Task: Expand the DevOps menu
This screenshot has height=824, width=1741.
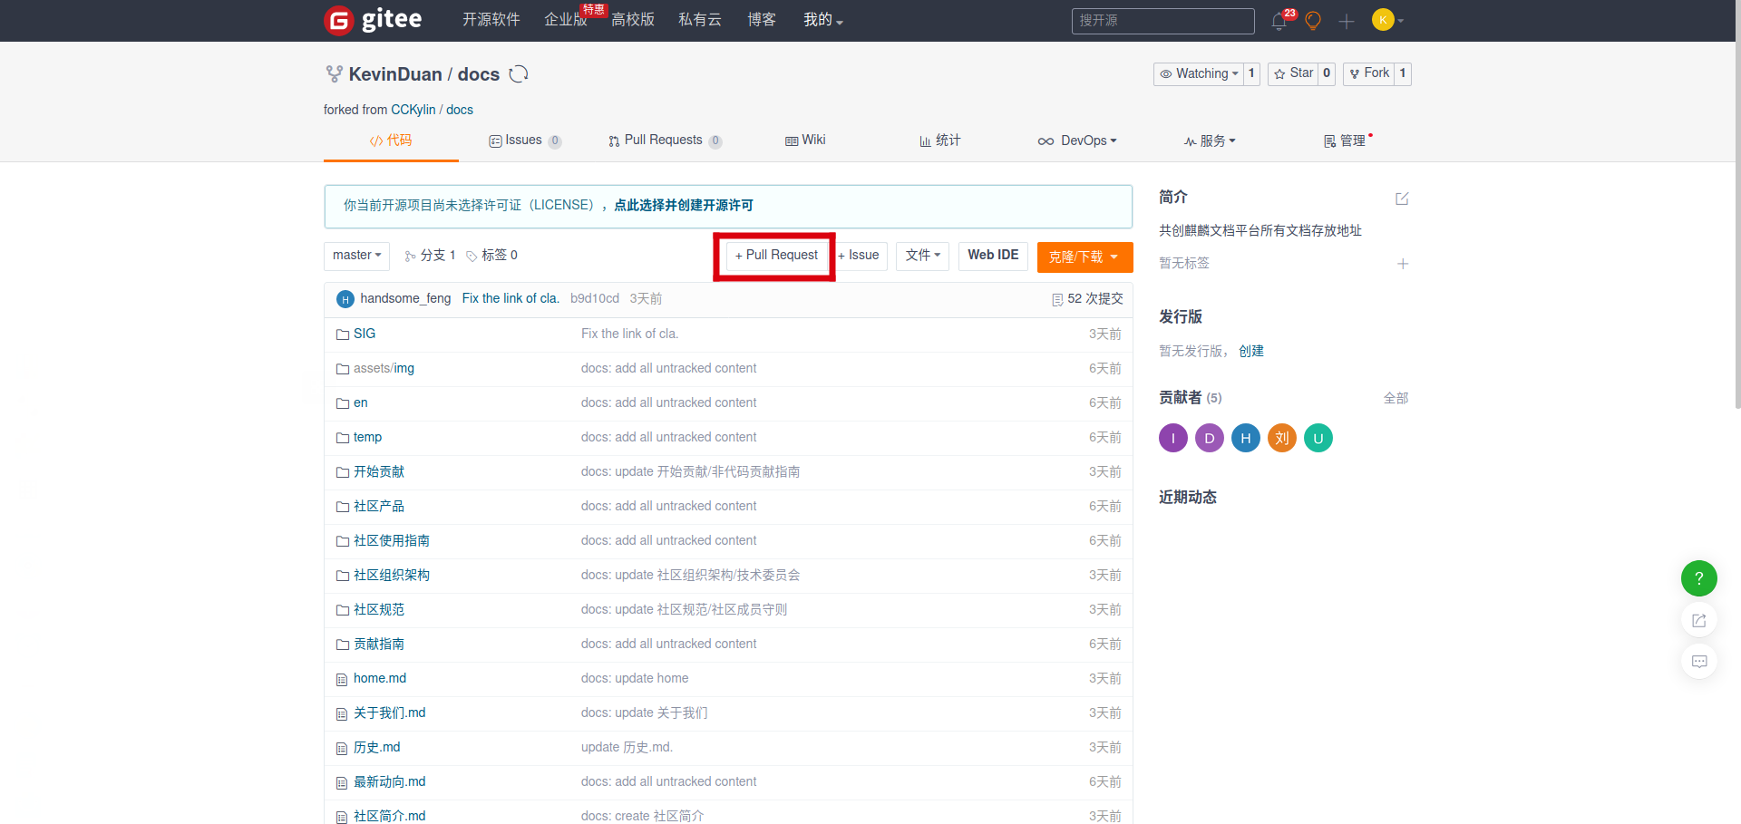Action: [1077, 141]
